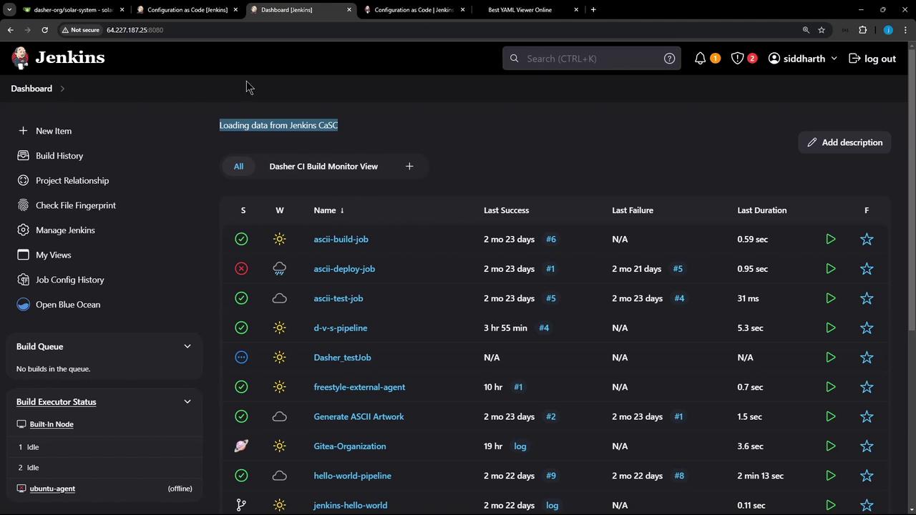This screenshot has width=916, height=515.
Task: Schedule a build for Generate ASCII Artwork
Action: tap(830, 416)
